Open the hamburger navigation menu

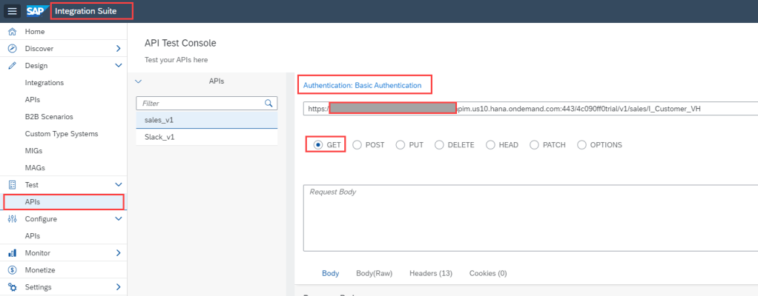pyautogui.click(x=13, y=11)
